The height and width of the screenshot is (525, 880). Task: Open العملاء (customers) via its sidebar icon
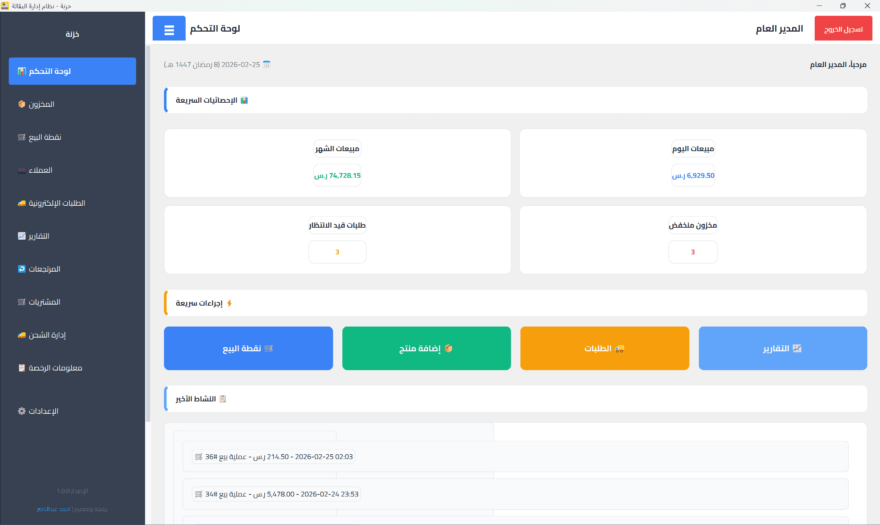coord(22,170)
